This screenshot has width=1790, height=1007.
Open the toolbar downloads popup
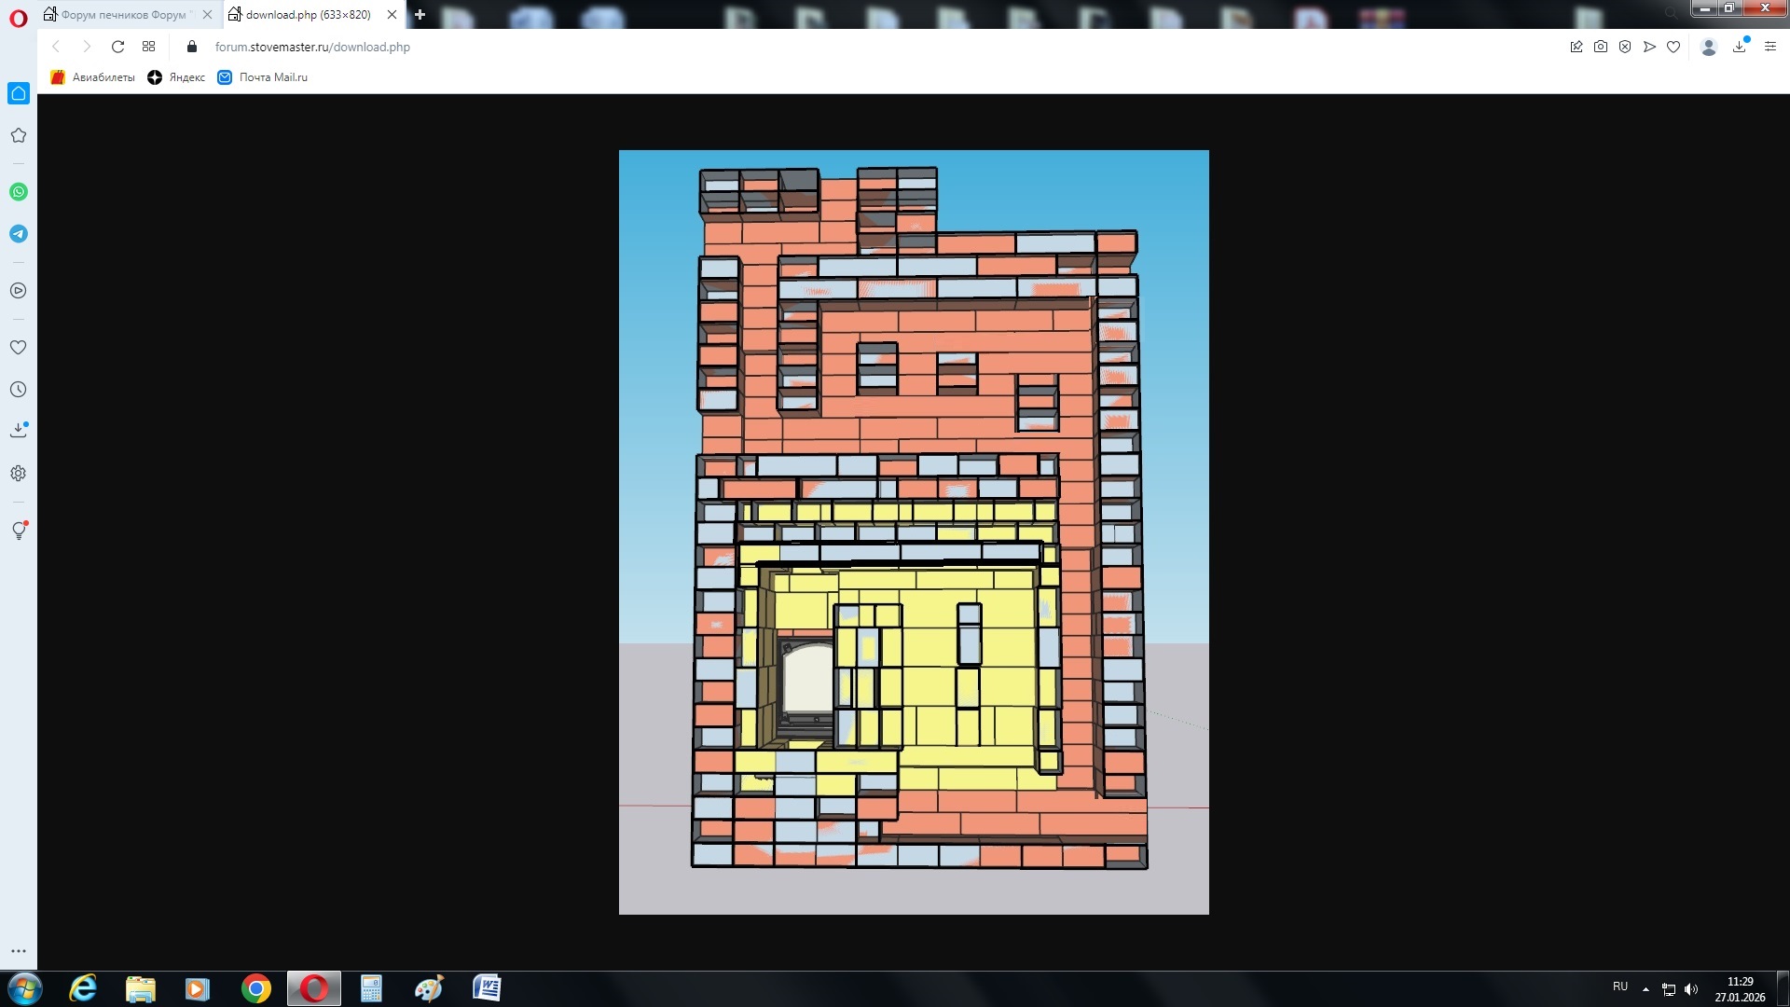coord(1740,47)
